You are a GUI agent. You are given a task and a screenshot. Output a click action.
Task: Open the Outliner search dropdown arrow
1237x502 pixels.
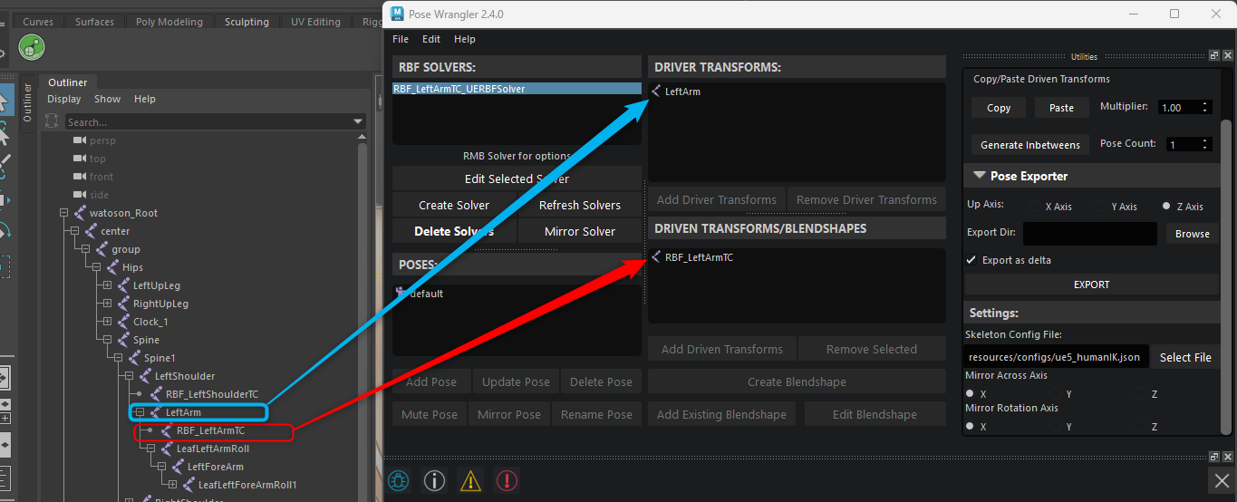pyautogui.click(x=359, y=121)
